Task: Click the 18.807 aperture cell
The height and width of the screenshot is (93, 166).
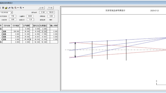Action: click(x=36, y=37)
